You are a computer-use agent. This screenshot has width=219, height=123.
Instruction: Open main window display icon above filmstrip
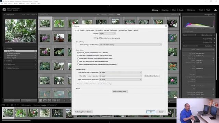[x=3, y=105]
